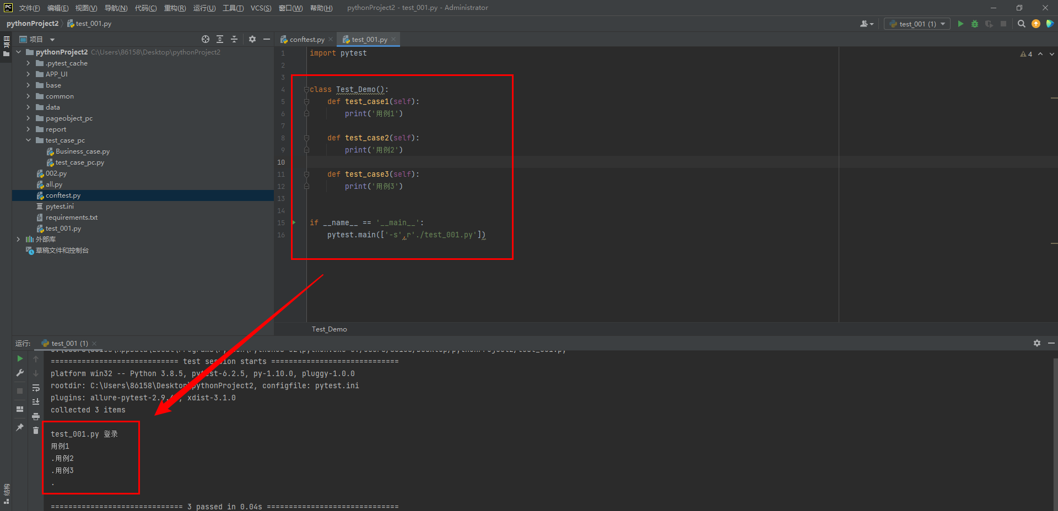Switch to conftest.py editor tab
Image resolution: width=1058 pixels, height=511 pixels.
pyautogui.click(x=306, y=40)
